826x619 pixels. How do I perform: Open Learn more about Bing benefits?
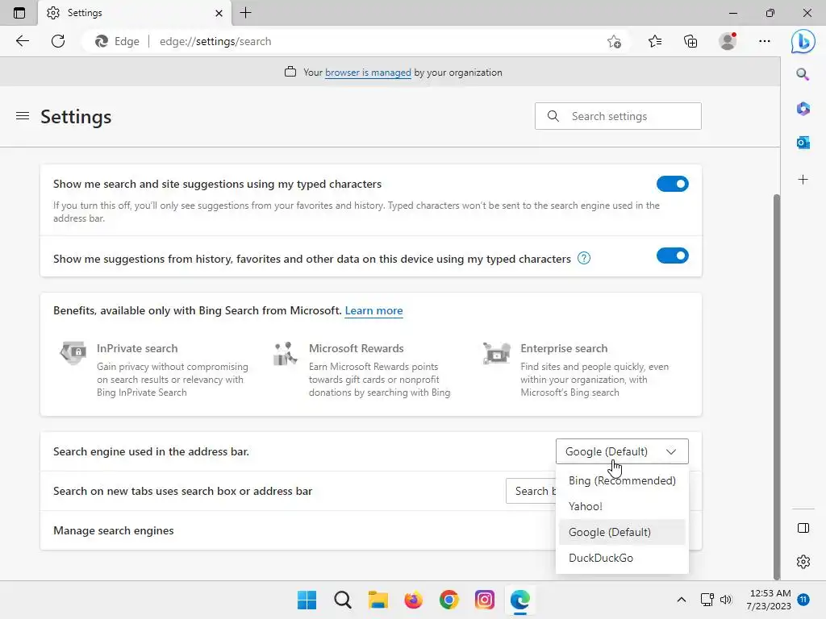pos(373,310)
